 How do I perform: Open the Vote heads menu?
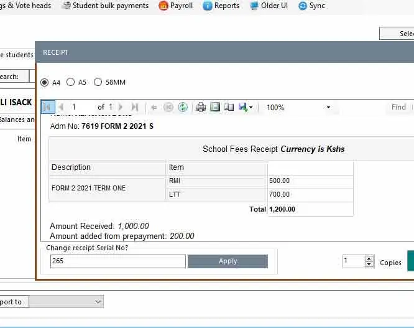point(25,6)
